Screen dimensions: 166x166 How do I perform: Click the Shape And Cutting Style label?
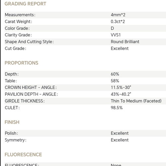pos(29,42)
